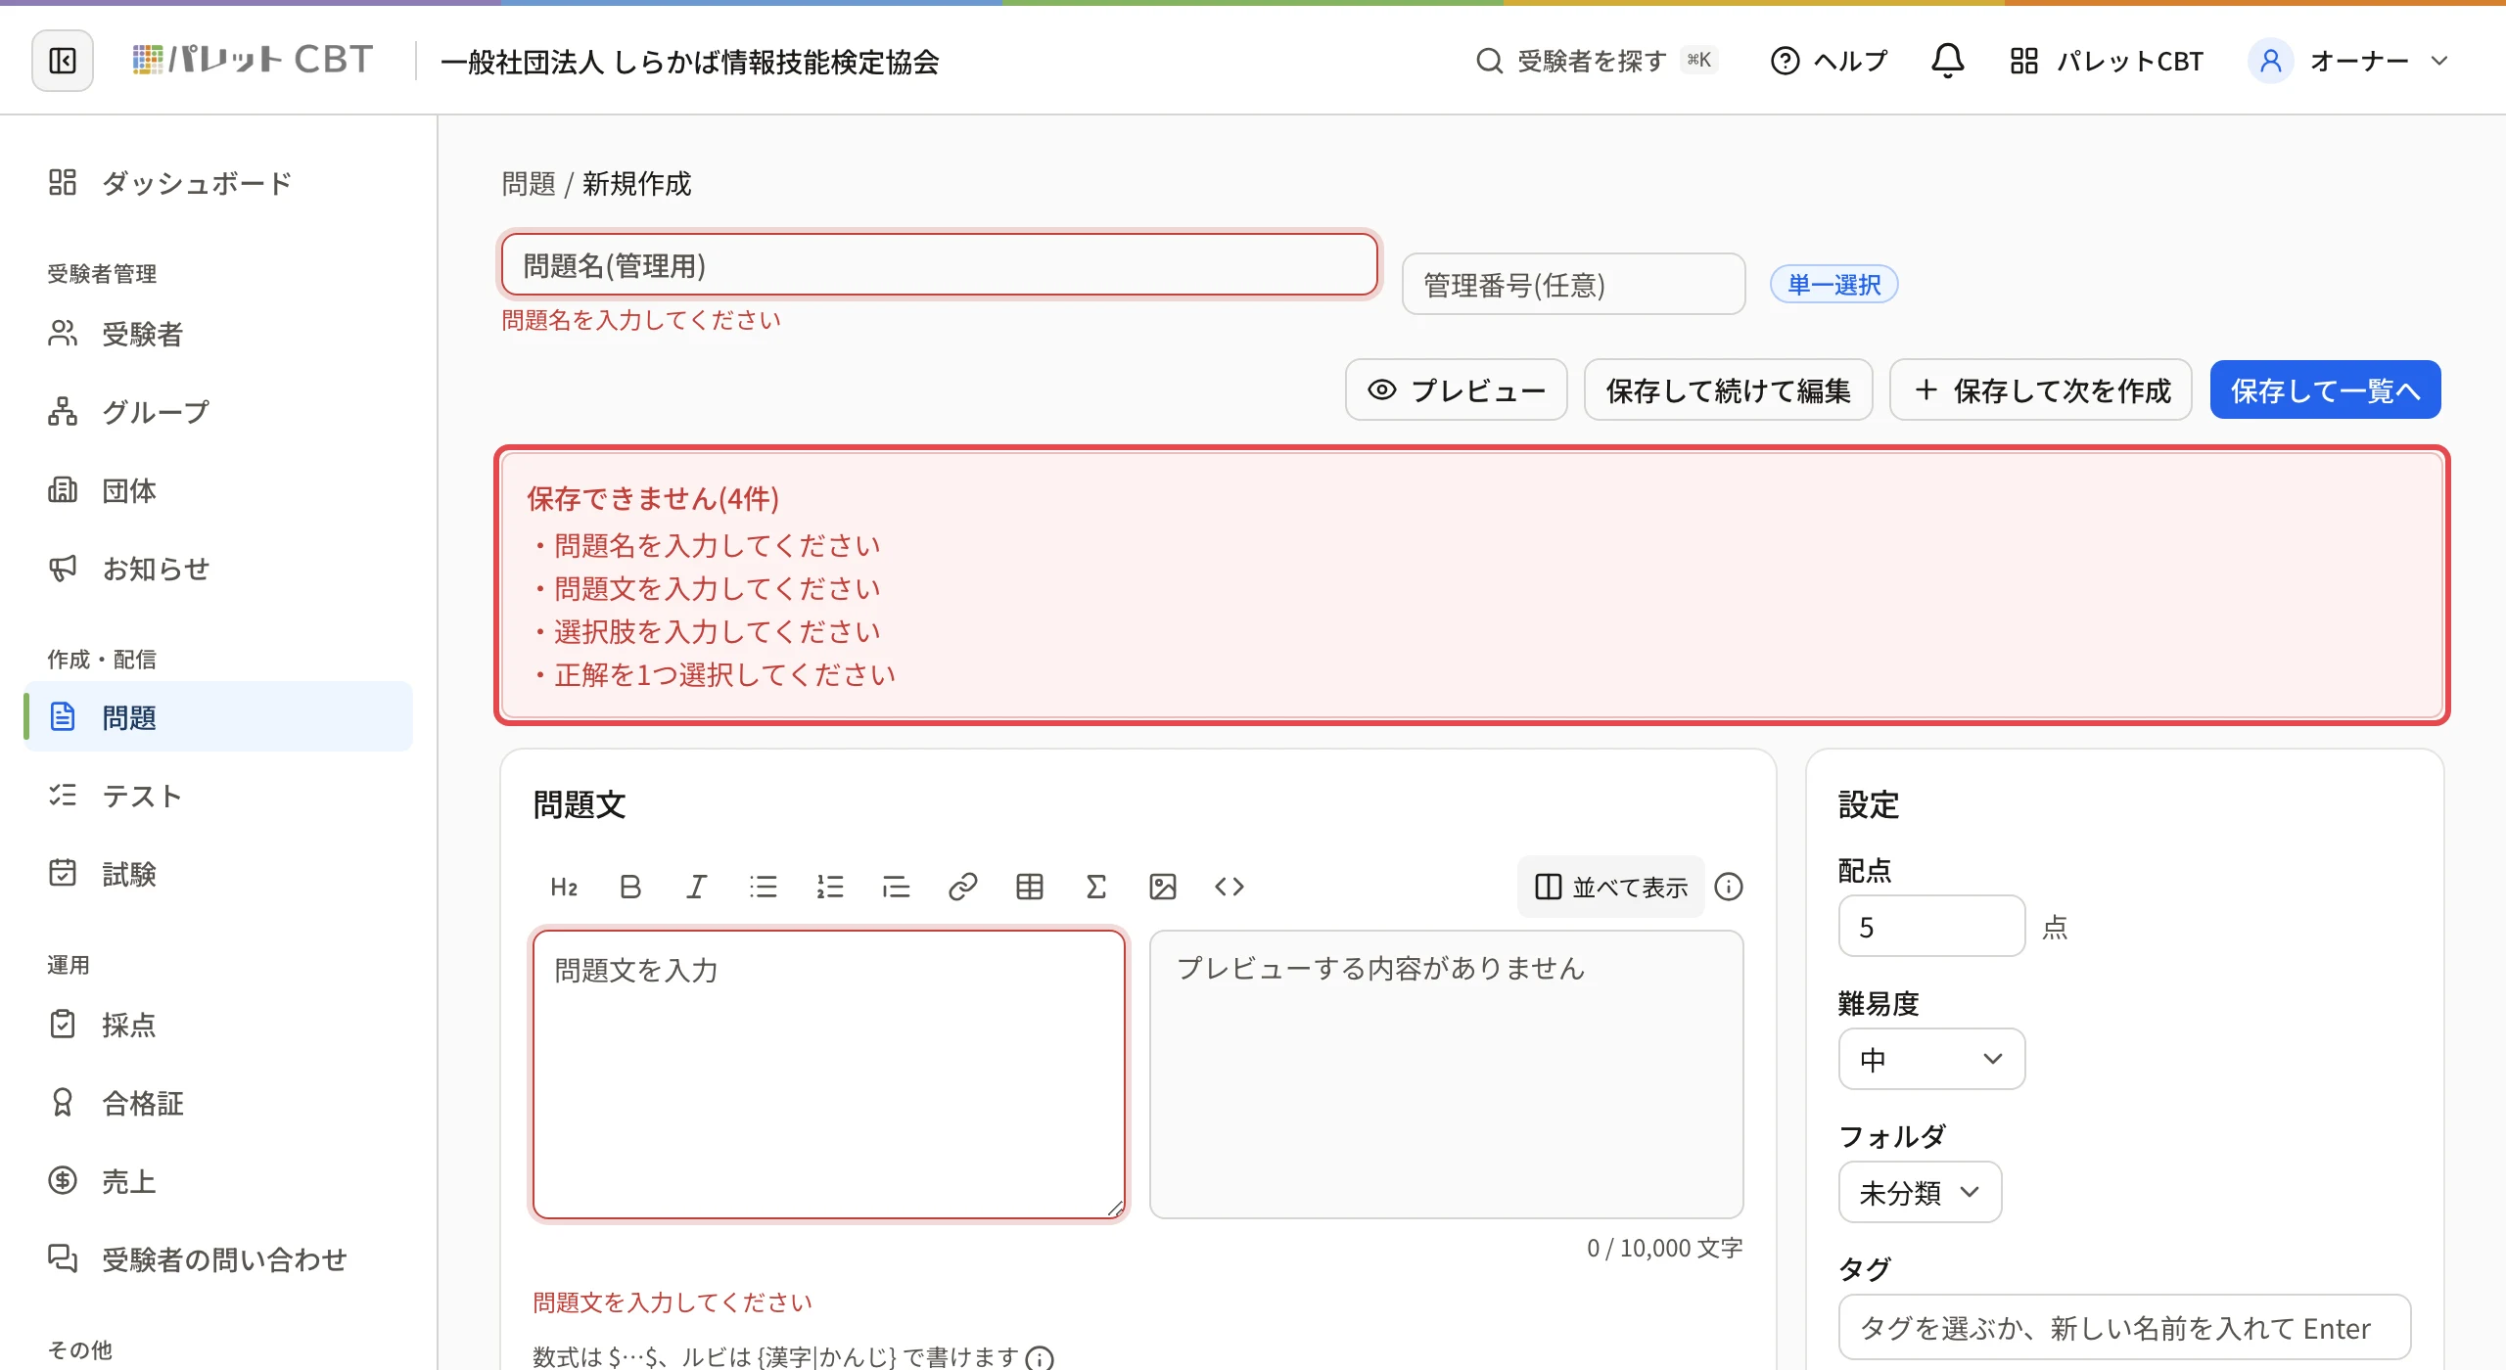This screenshot has width=2506, height=1370.
Task: Insert a numbered list
Action: (x=829, y=887)
